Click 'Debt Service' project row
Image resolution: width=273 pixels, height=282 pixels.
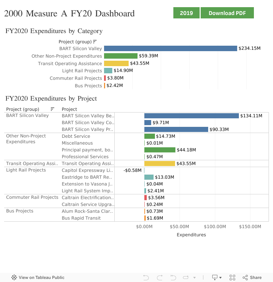tap(76, 136)
